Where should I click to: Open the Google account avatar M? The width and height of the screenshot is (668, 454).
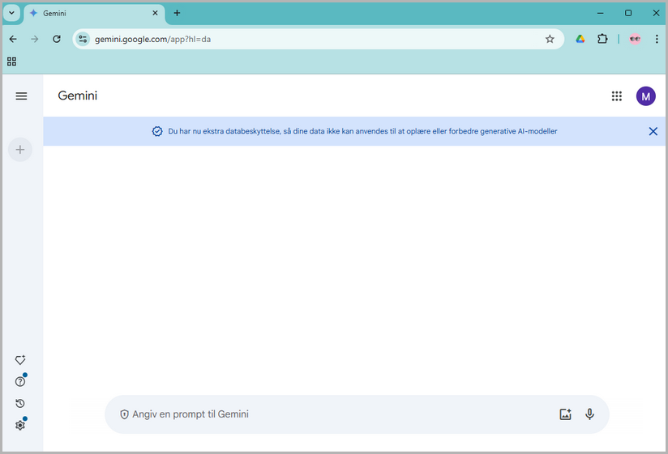tap(646, 96)
